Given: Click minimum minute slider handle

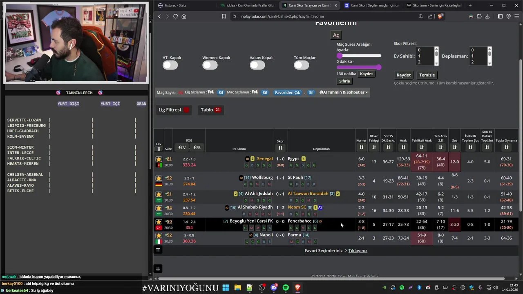Looking at the screenshot, I should pos(339,56).
